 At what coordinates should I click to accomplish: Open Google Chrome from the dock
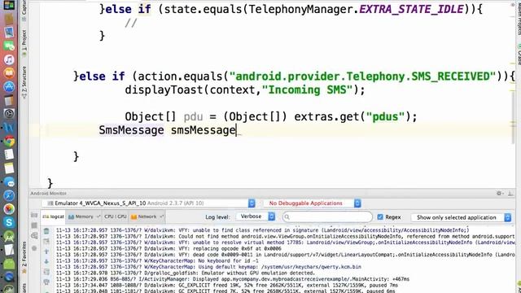coord(9,141)
